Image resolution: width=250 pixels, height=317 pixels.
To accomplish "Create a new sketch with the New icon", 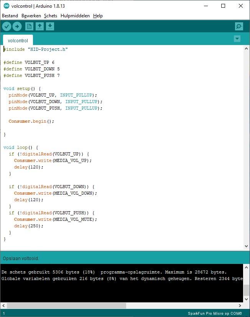I will [x=29, y=27].
